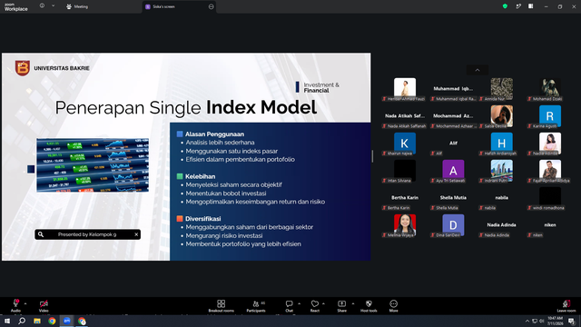Select the Mohamad Dzaki participant tile
The height and width of the screenshot is (327, 581).
(550, 89)
